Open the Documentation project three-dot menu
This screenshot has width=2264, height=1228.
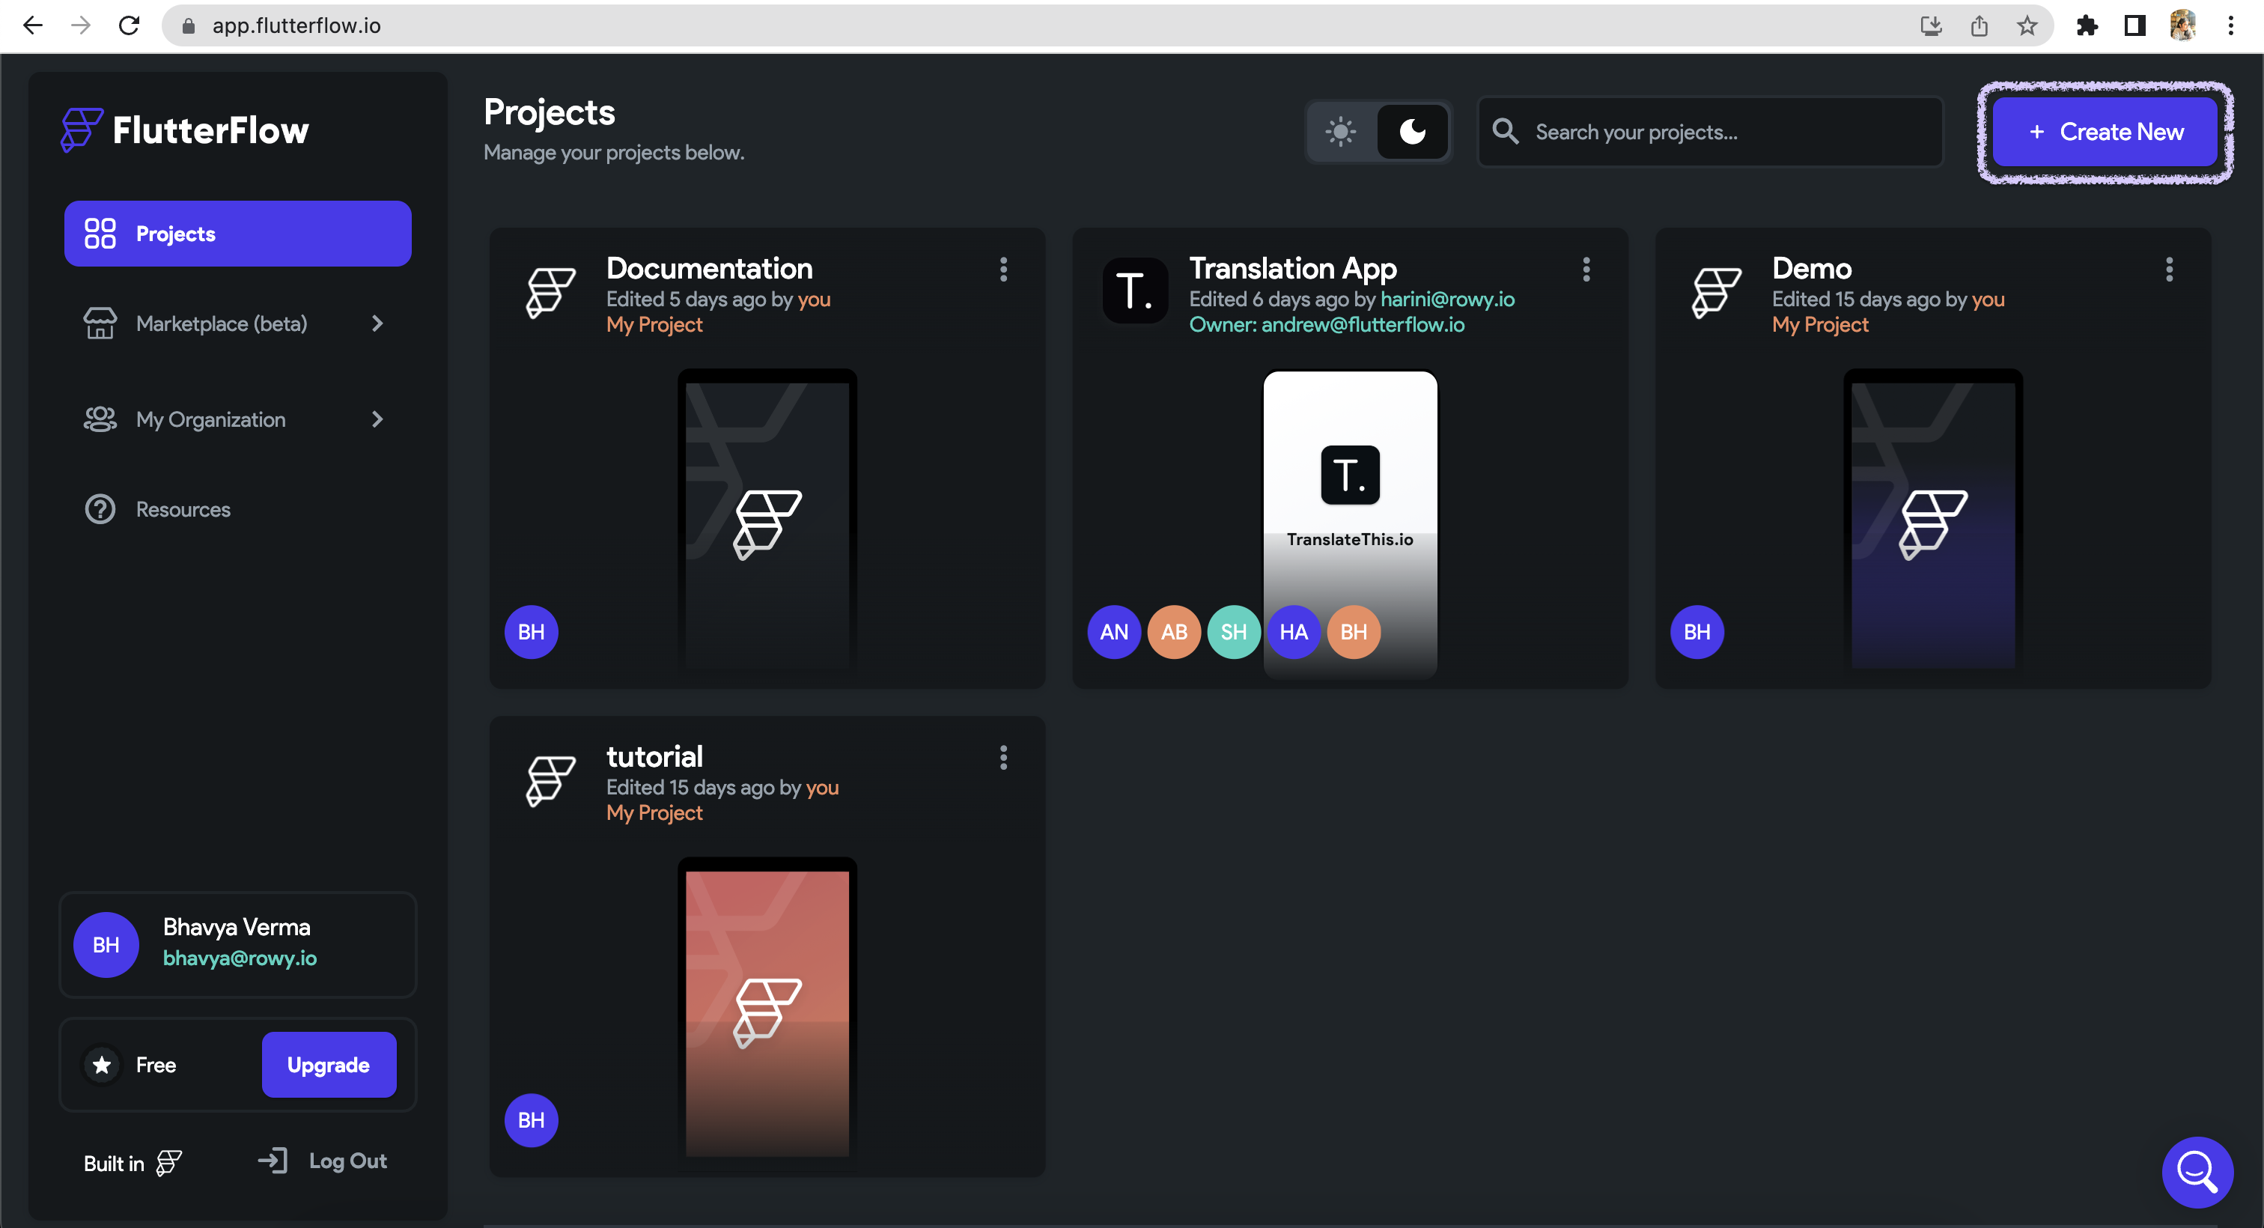coord(1002,269)
